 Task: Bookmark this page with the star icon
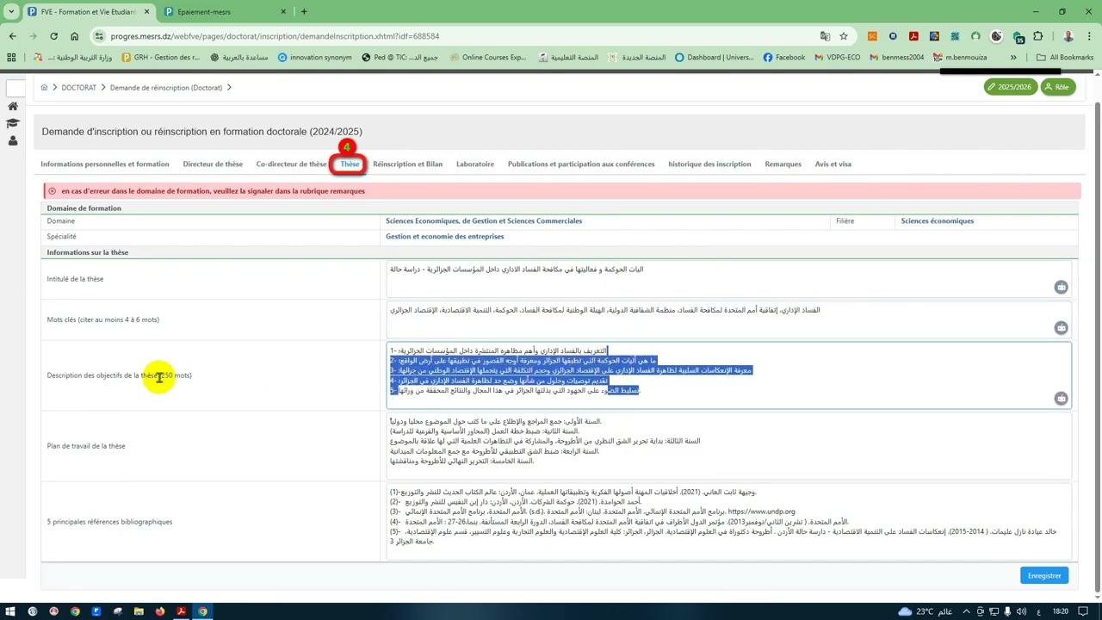pos(844,36)
